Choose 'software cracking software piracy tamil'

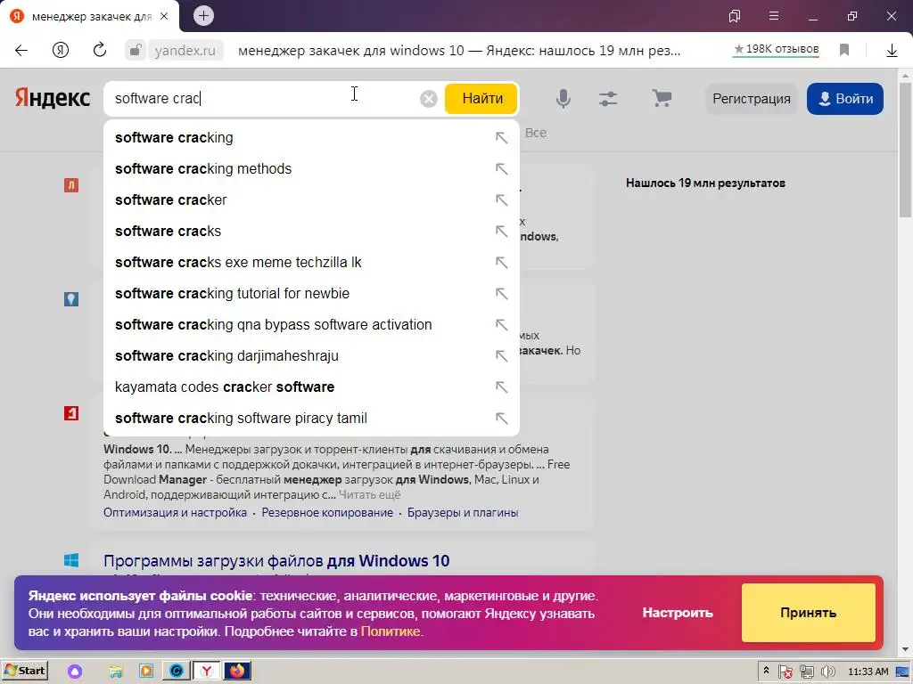(x=311, y=418)
